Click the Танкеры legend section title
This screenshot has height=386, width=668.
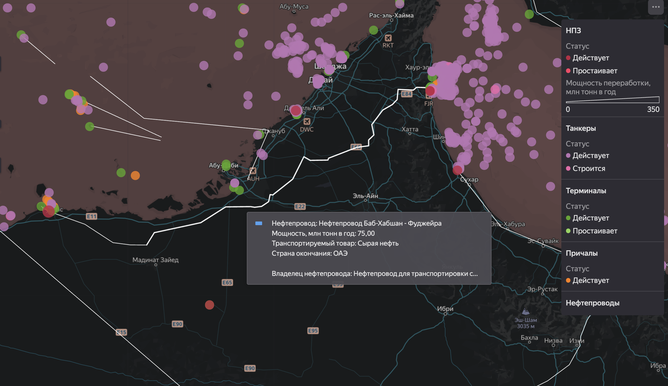(x=581, y=129)
